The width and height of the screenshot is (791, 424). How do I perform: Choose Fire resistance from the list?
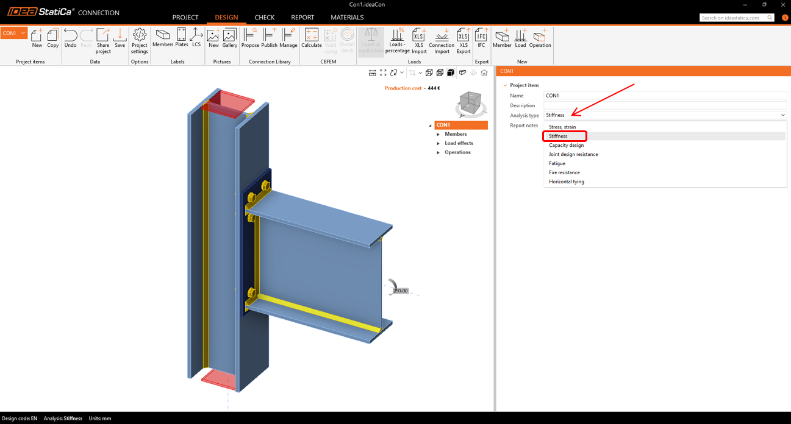[564, 172]
